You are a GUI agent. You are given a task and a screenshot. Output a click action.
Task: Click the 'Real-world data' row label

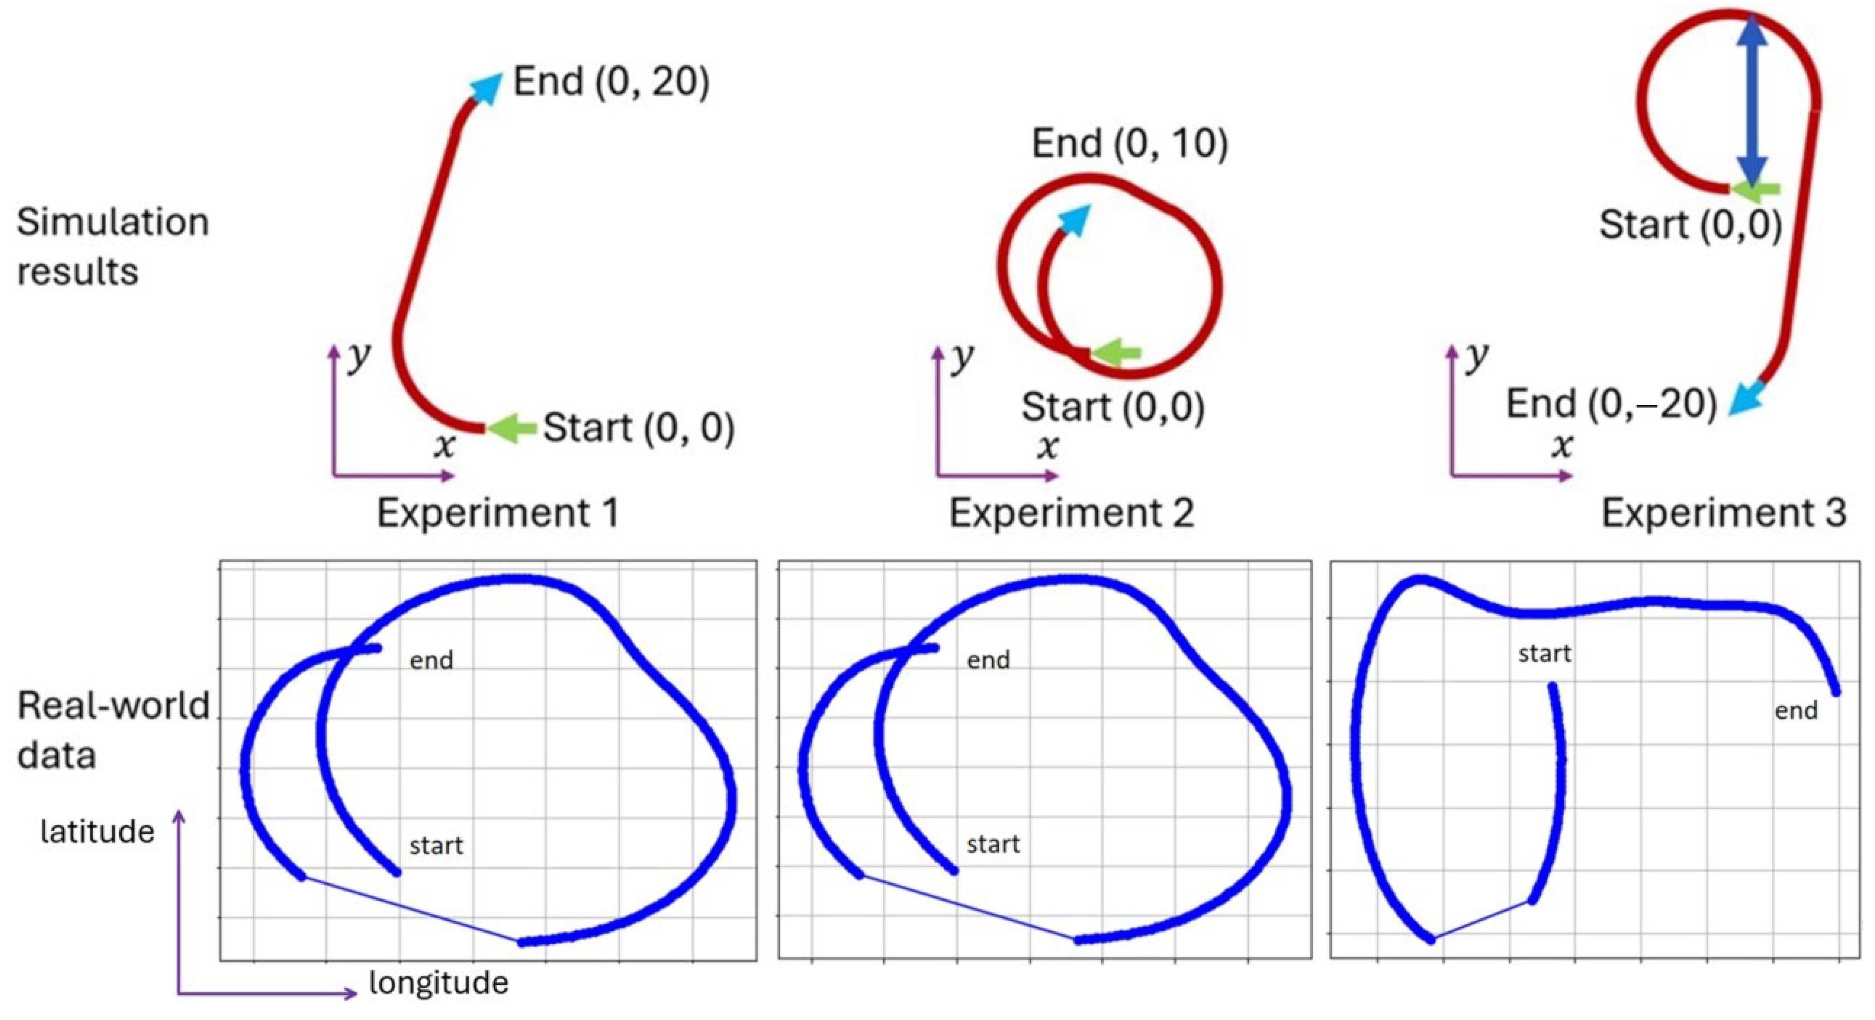(x=114, y=730)
